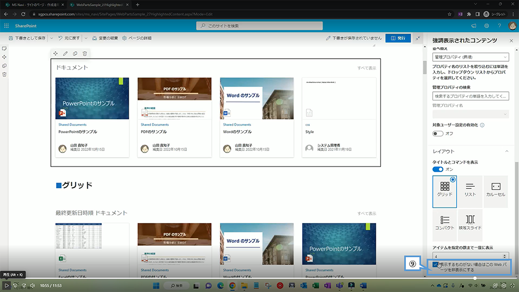Duplicate section from the left rail

pos(4,66)
